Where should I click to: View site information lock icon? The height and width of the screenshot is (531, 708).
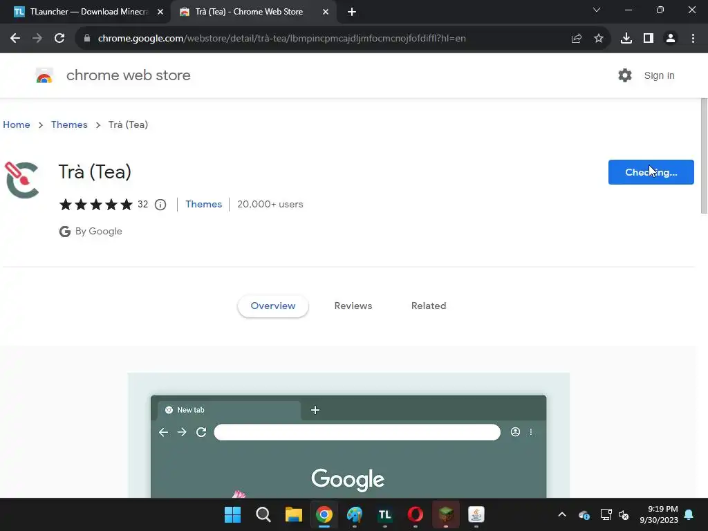click(x=87, y=39)
